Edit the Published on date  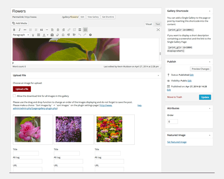coord(169,90)
